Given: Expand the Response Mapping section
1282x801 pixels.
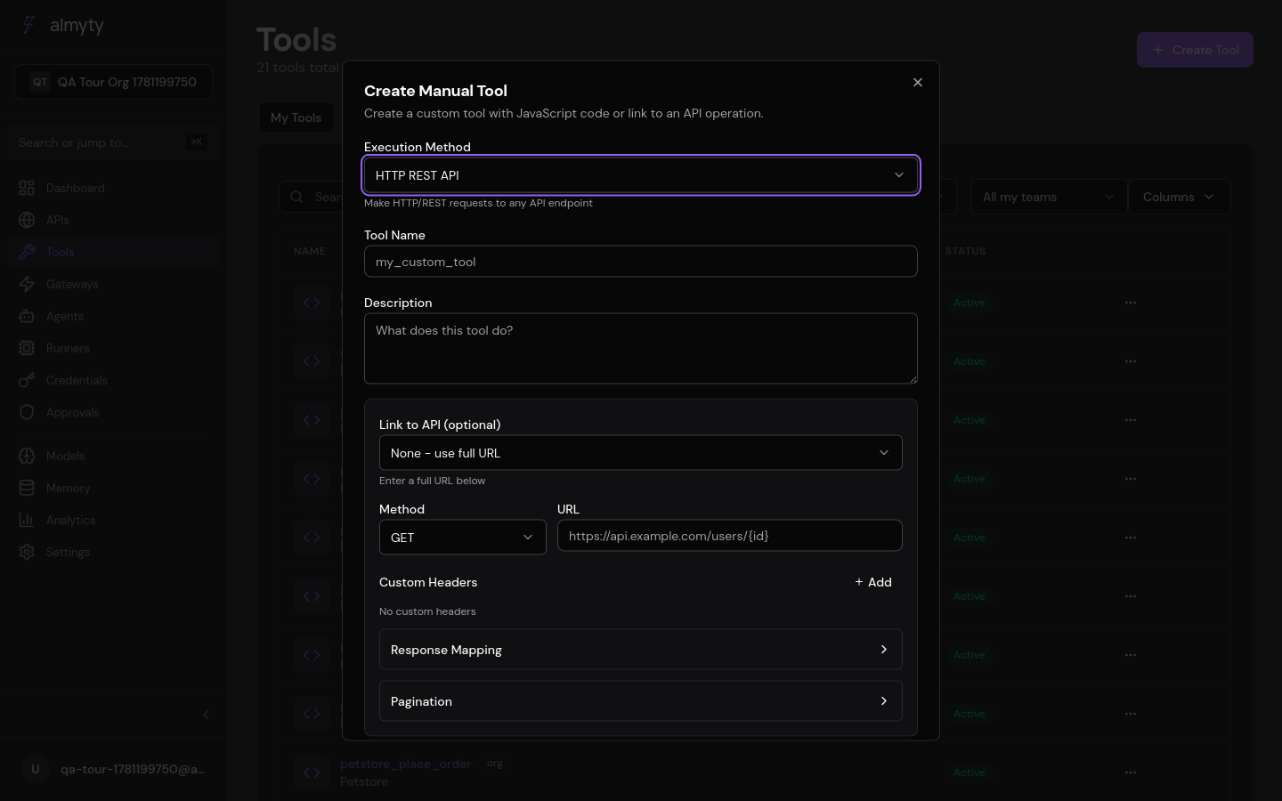Looking at the screenshot, I should pyautogui.click(x=641, y=650).
